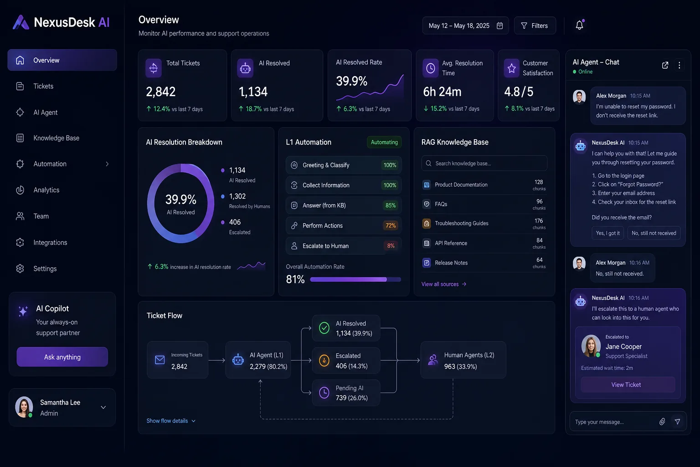Screen dimensions: 700x467
Task: Open the notifications bell
Action: coord(579,25)
